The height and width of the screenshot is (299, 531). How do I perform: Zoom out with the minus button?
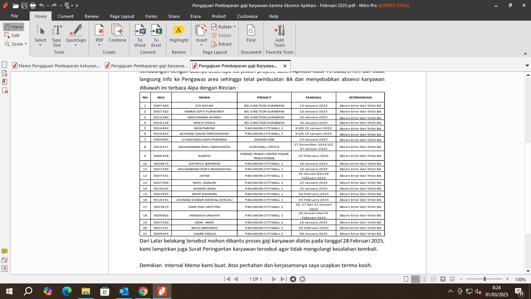(x=461, y=279)
